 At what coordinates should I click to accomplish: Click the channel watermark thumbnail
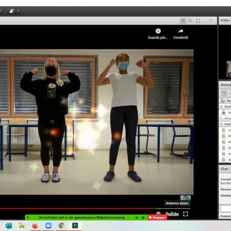coord(185,198)
